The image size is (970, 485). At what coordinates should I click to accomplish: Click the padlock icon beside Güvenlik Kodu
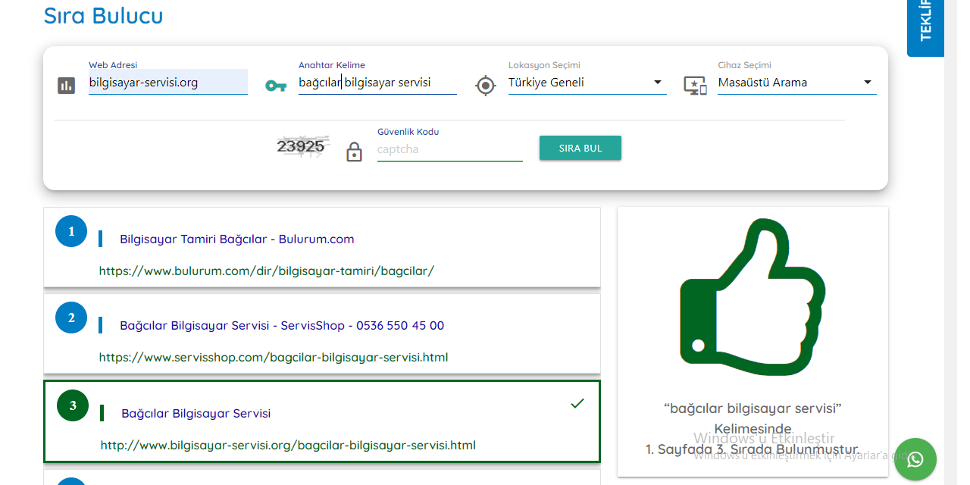(354, 152)
